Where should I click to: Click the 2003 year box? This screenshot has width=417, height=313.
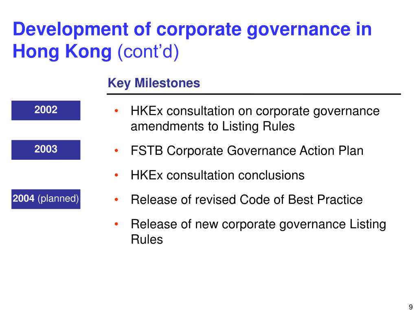point(46,150)
